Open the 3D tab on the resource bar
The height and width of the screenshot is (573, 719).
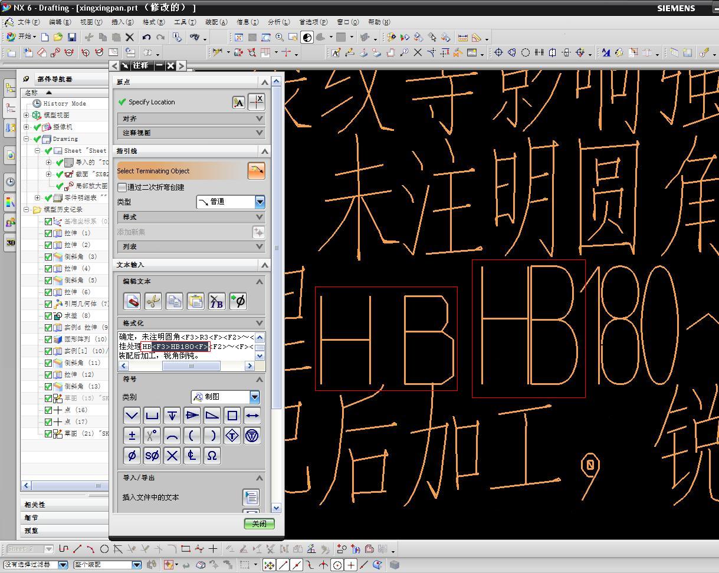pyautogui.click(x=11, y=243)
